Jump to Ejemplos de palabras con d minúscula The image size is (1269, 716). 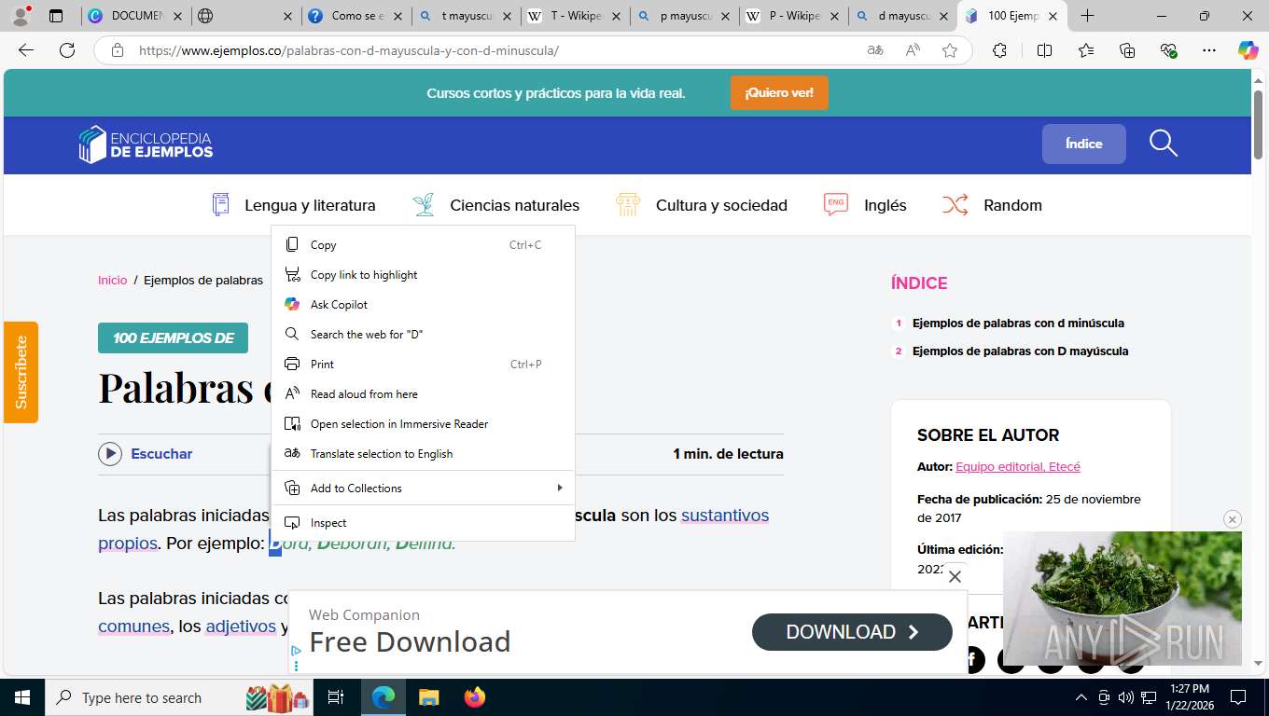click(x=1018, y=324)
